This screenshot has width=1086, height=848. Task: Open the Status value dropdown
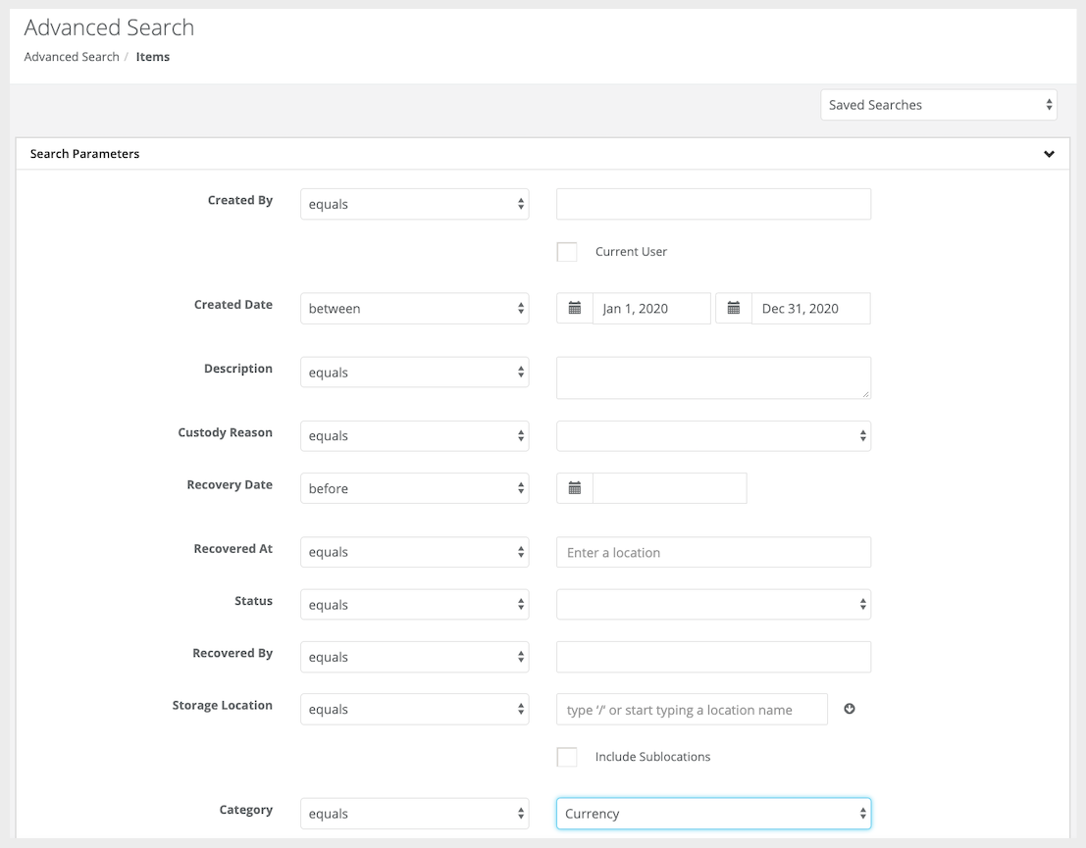click(x=713, y=605)
